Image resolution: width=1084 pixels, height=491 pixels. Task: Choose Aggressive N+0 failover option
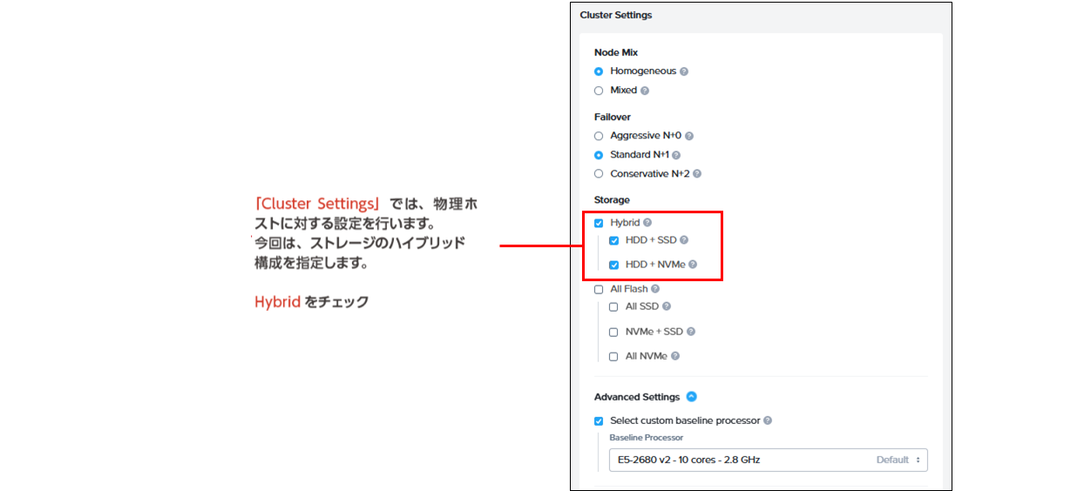tap(599, 136)
